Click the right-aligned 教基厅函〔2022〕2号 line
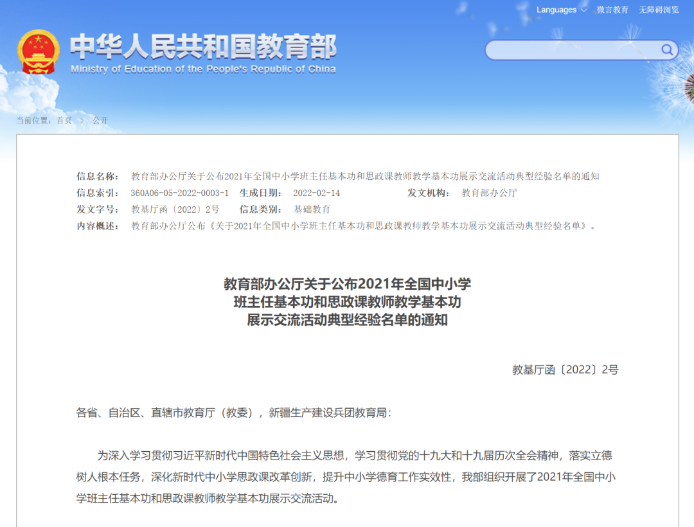This screenshot has width=694, height=527. pyautogui.click(x=565, y=370)
